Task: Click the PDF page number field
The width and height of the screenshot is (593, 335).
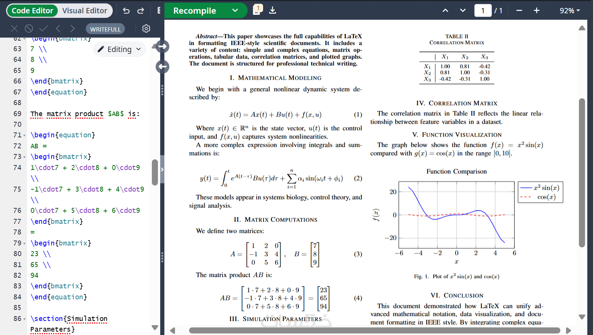Action: coord(483,11)
